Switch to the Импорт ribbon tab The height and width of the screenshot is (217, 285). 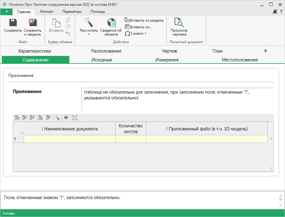coord(47,12)
